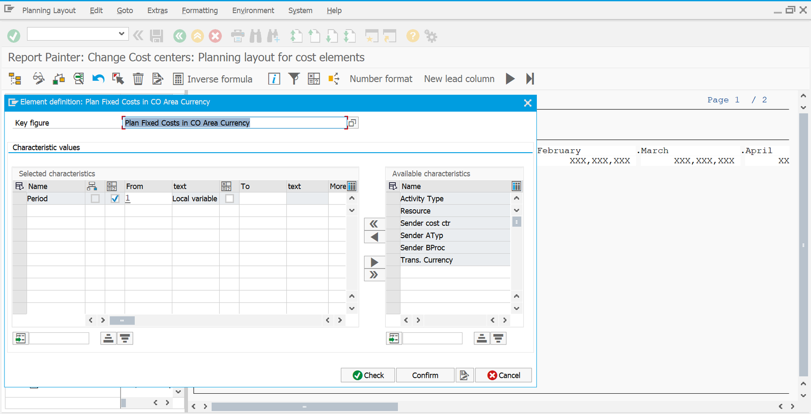The image size is (811, 414).
Task: Click Available characteristics vertical scrollbar thumb
Action: (517, 222)
